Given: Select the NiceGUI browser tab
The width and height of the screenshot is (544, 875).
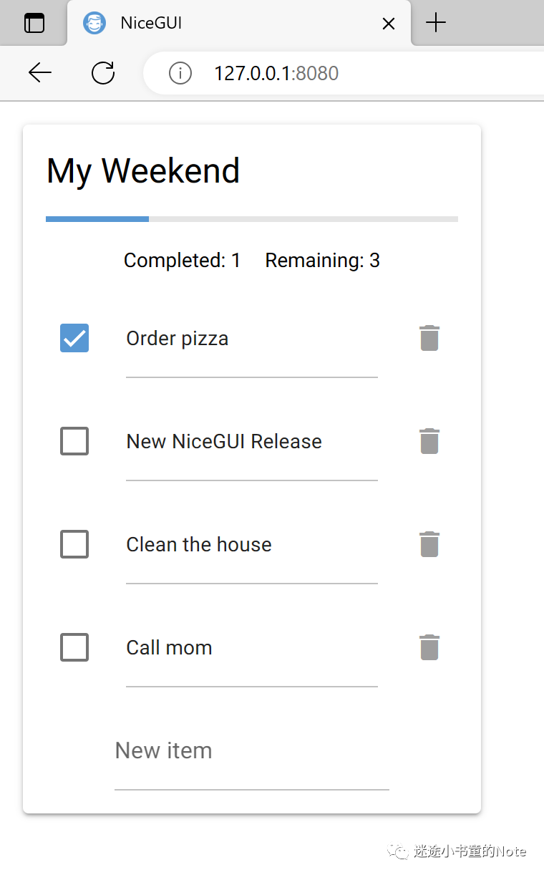Looking at the screenshot, I should 215,23.
